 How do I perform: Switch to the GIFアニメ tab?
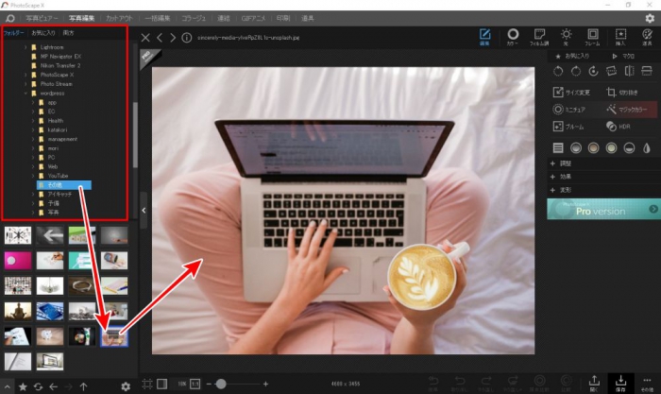(253, 18)
